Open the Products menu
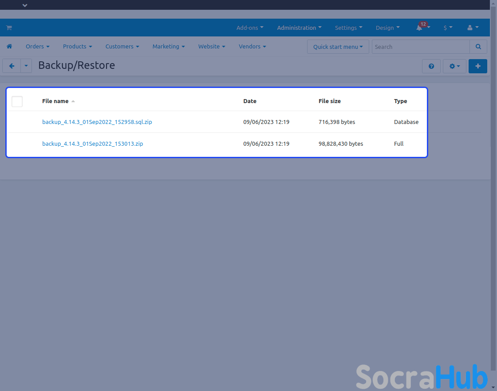 point(77,47)
